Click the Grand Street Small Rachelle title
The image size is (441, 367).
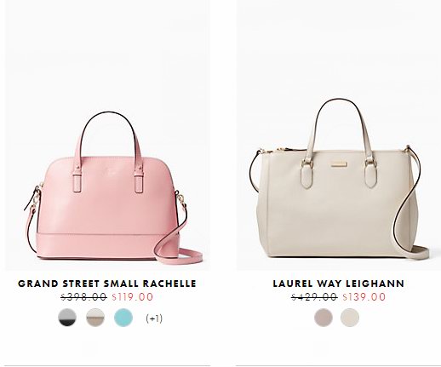[x=107, y=284]
